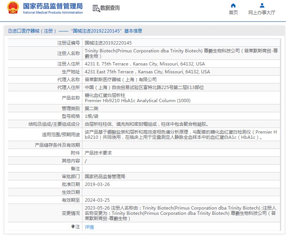Select the 2023-05-26 change record text
The image size is (286, 235).
pyautogui.click(x=180, y=213)
